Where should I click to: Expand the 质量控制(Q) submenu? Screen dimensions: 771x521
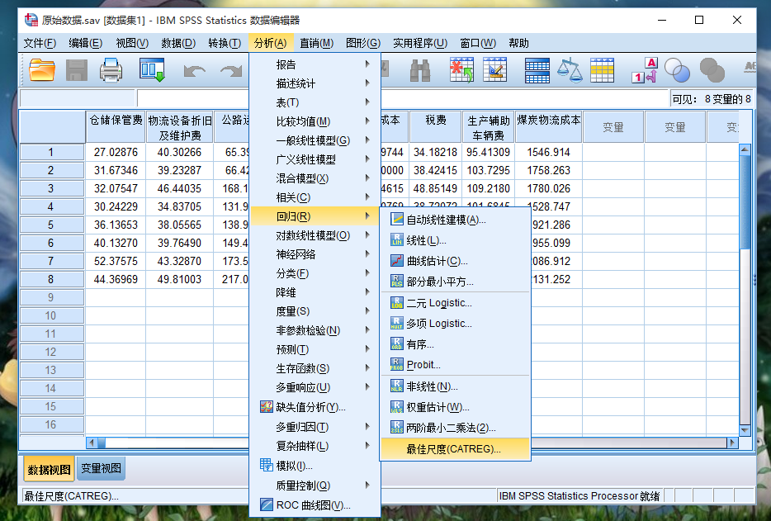point(315,485)
